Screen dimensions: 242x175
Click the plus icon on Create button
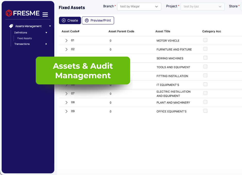click(x=64, y=21)
